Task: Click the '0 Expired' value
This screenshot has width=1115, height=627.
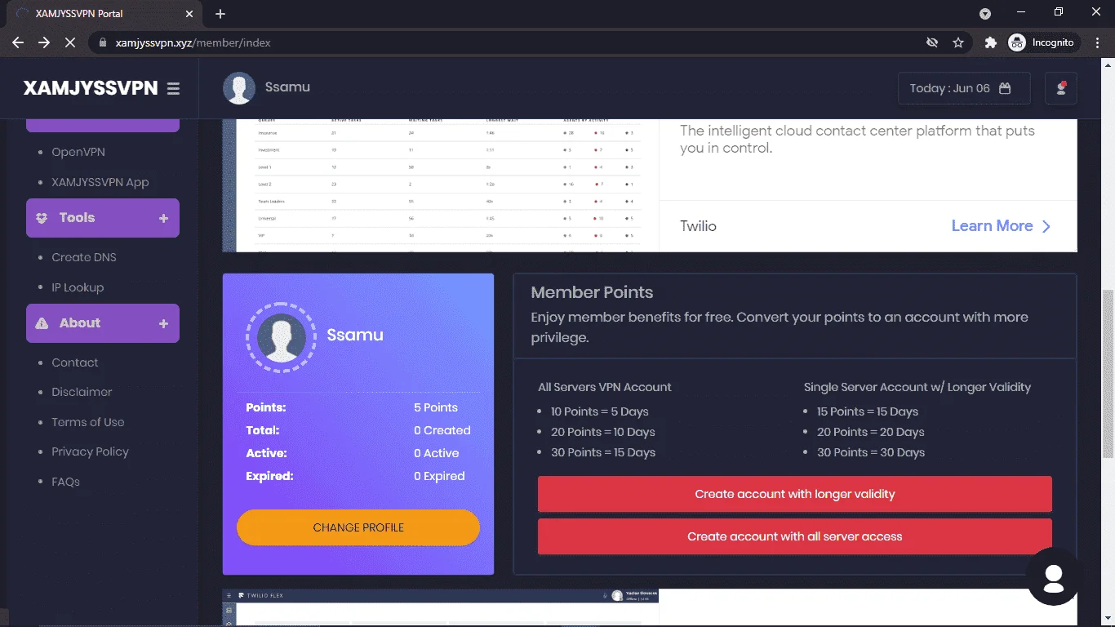Action: [439, 476]
